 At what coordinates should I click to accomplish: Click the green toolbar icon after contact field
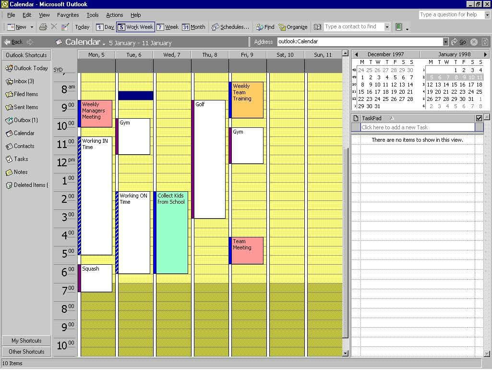click(x=398, y=27)
